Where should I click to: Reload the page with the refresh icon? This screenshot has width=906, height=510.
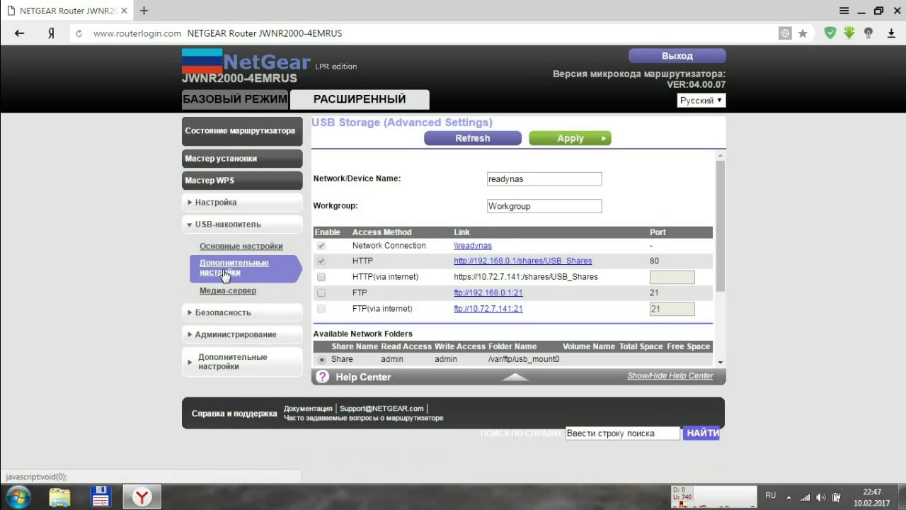[x=79, y=33]
